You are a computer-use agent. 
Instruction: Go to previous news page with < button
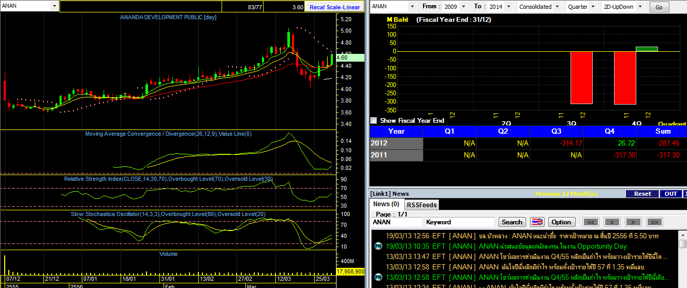click(x=612, y=222)
